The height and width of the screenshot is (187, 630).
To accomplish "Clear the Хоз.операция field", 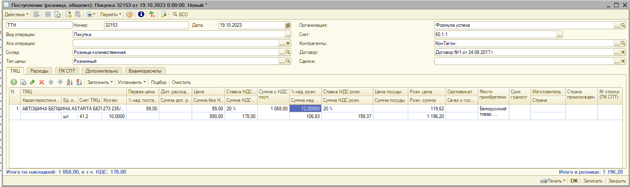I will click(x=288, y=43).
